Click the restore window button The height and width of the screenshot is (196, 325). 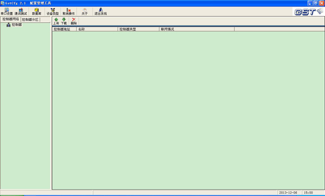click(316, 3)
